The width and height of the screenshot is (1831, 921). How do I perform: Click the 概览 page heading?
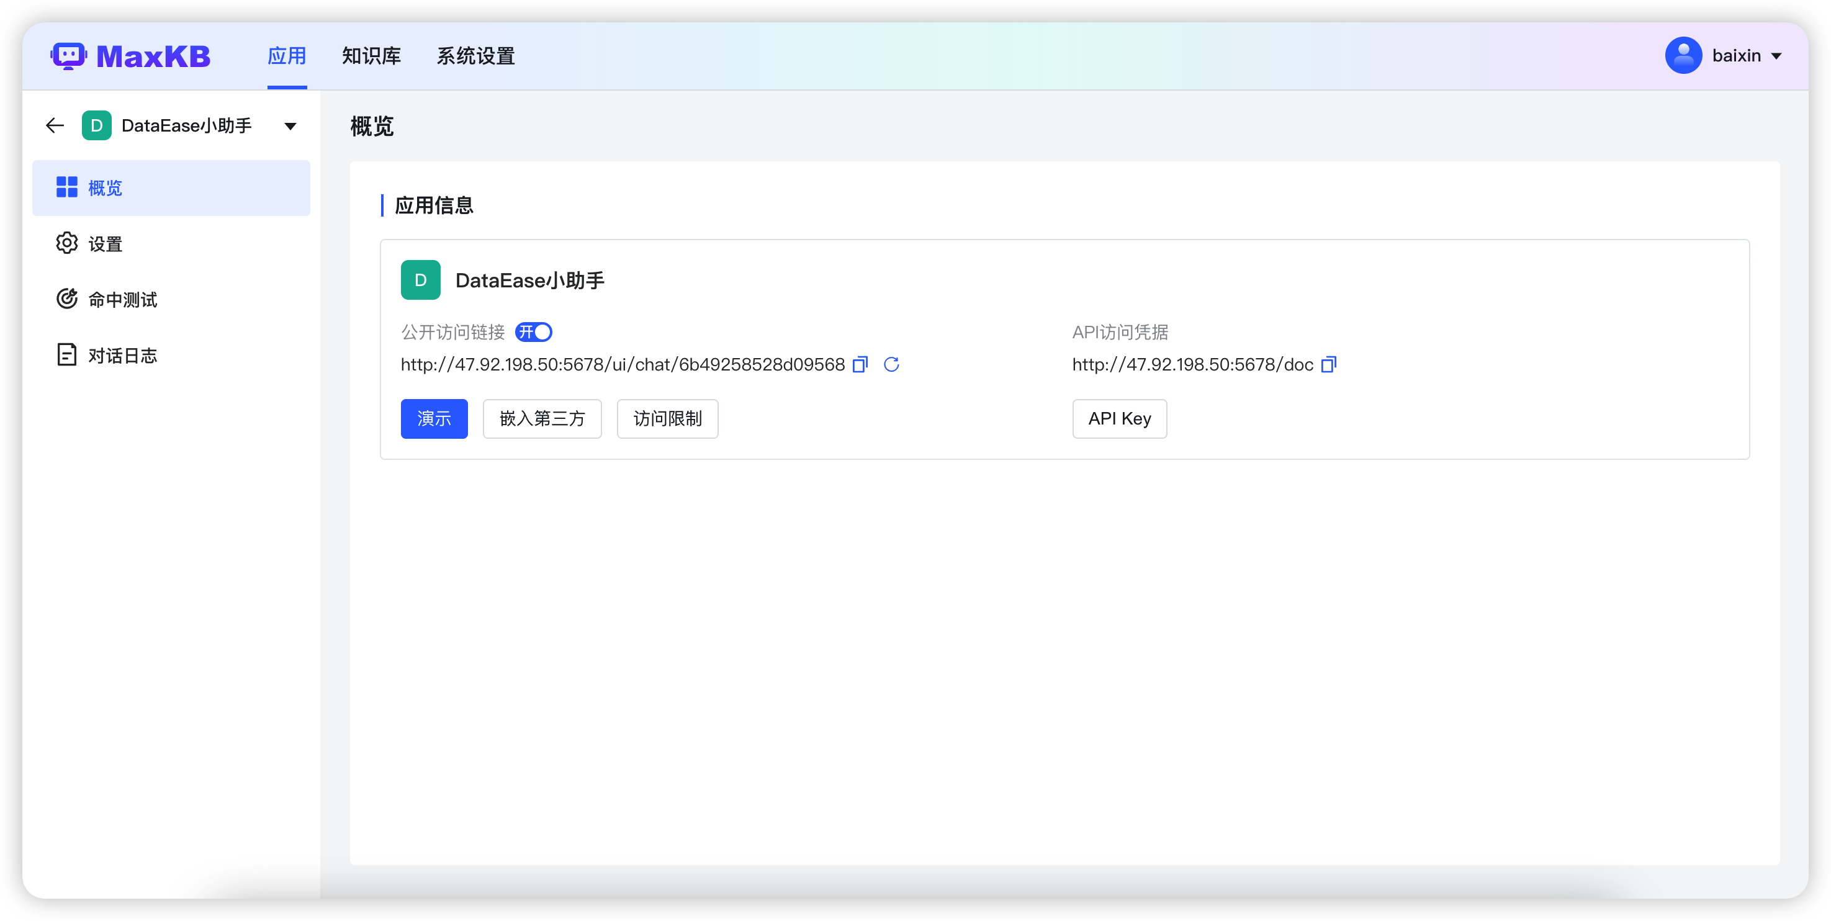pyautogui.click(x=372, y=127)
